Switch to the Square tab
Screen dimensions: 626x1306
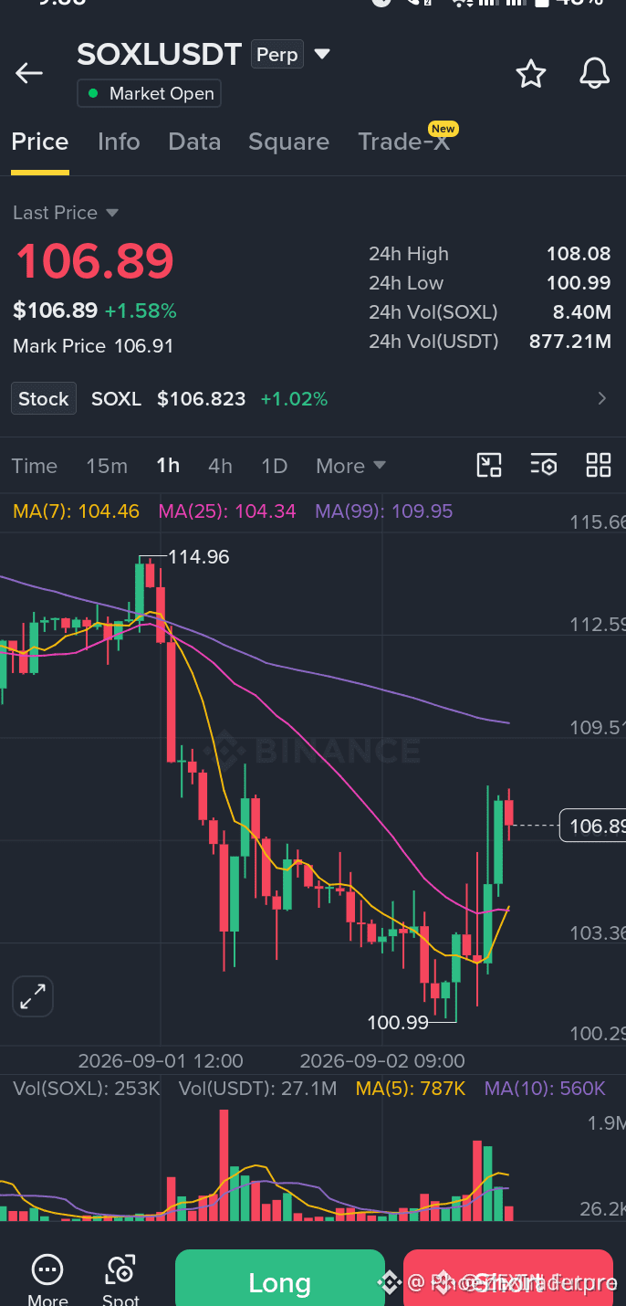(x=288, y=142)
